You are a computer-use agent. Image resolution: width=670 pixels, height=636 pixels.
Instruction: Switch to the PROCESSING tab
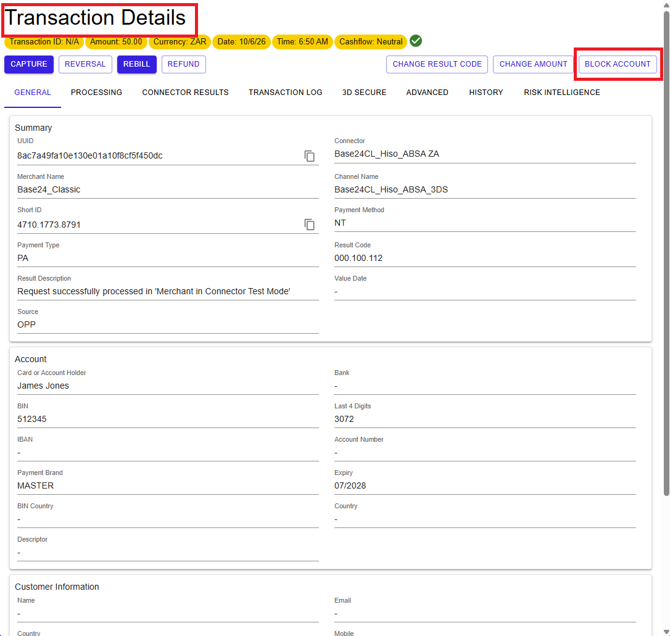point(97,93)
